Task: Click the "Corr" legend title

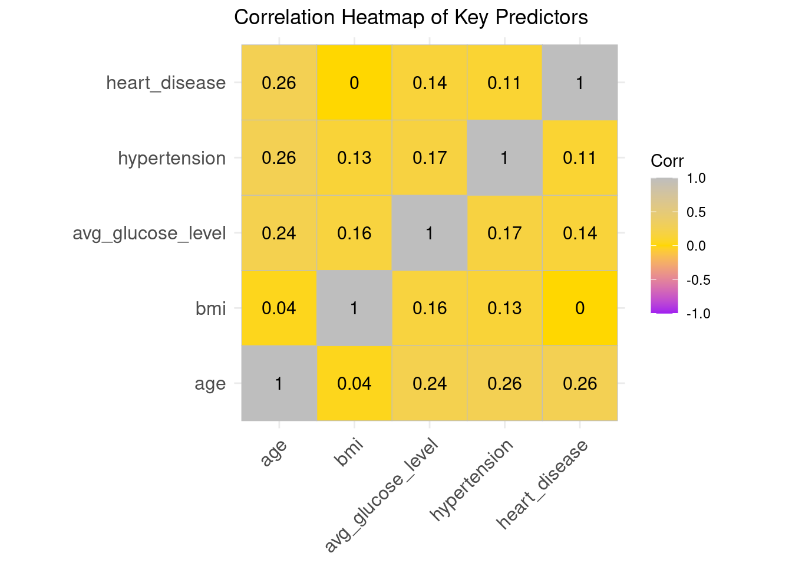Action: tap(667, 161)
